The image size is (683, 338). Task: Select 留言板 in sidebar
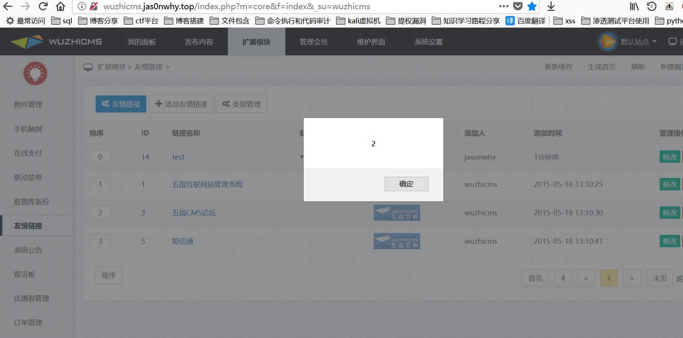coord(25,274)
